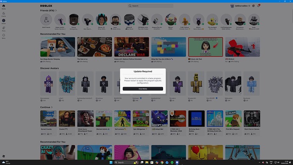The image size is (293, 165).
Task: Open friend Cornelious's avatar
Action: [240, 20]
